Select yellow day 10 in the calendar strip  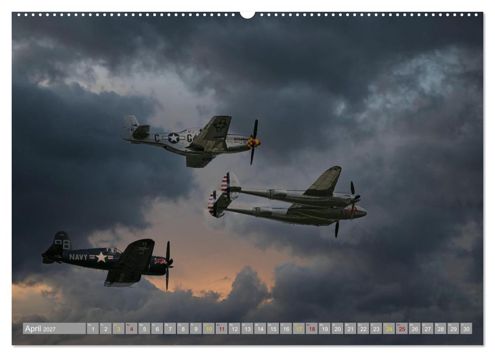pos(209,328)
